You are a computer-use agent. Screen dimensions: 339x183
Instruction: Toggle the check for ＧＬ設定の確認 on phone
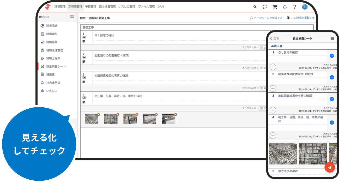pyautogui.click(x=332, y=56)
